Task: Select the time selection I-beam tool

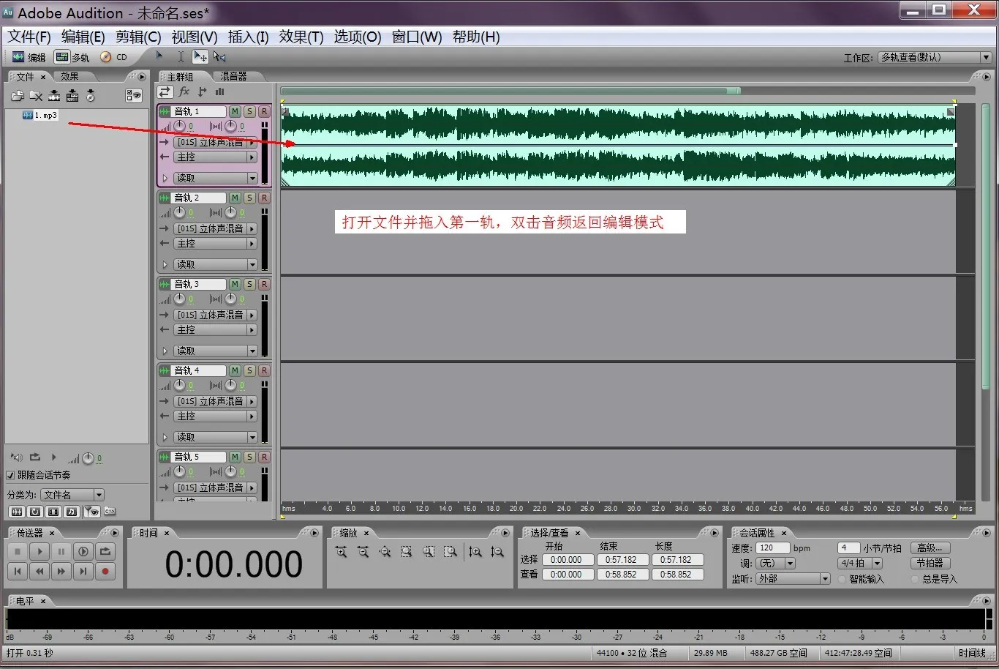Action: [181, 57]
